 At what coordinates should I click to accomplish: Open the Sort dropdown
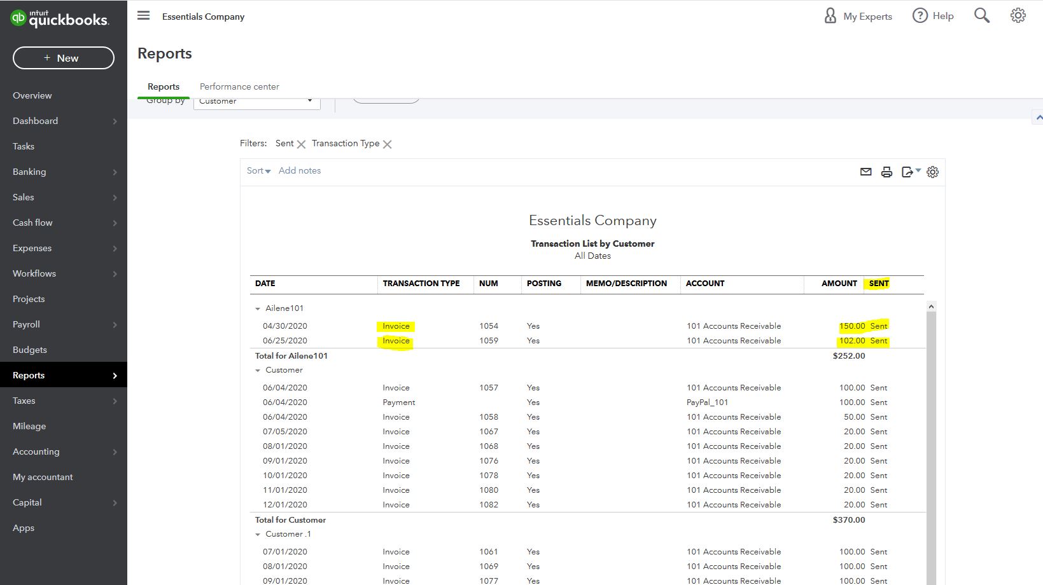pos(258,170)
